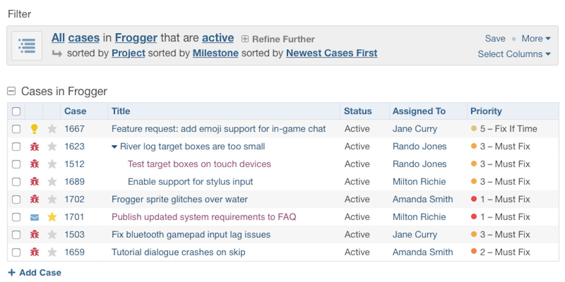Image resolution: width=565 pixels, height=282 pixels.
Task: Open the Select Columns dropdown
Action: pyautogui.click(x=514, y=54)
